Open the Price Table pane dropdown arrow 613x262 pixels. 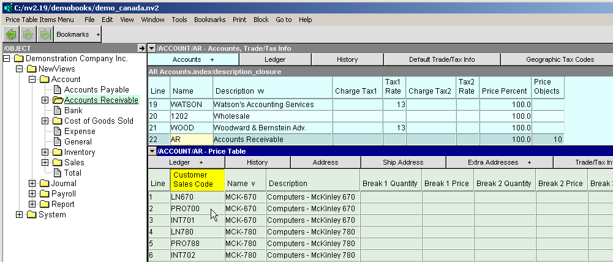[x=152, y=151]
